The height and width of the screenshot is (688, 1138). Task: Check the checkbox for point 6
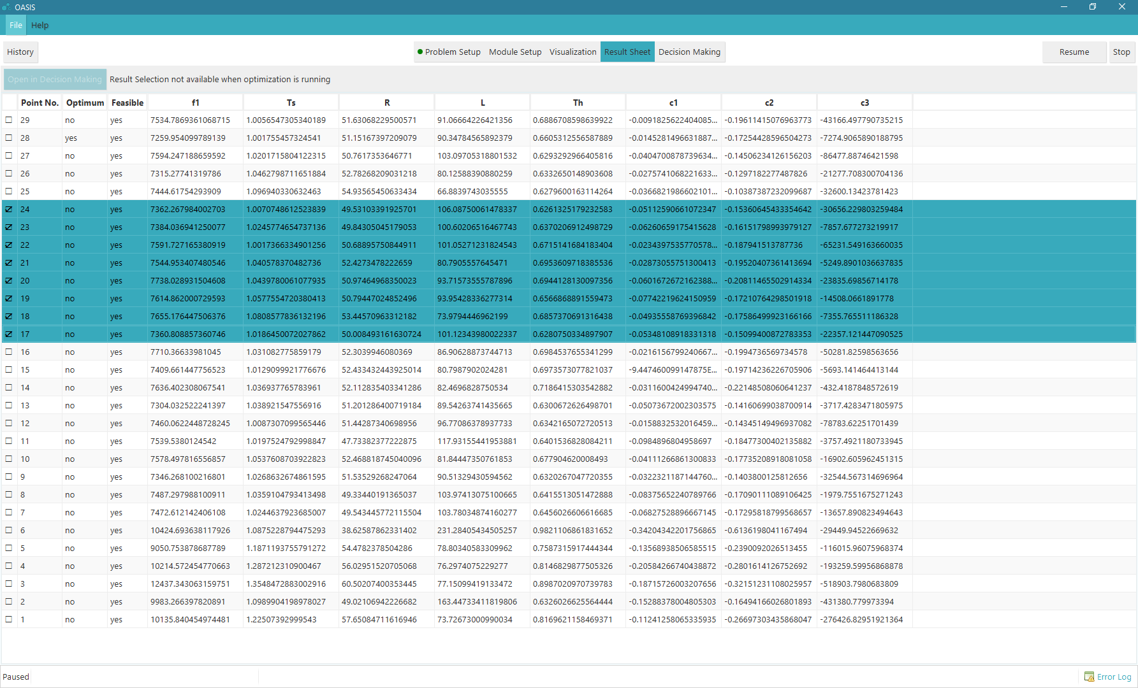(x=9, y=530)
